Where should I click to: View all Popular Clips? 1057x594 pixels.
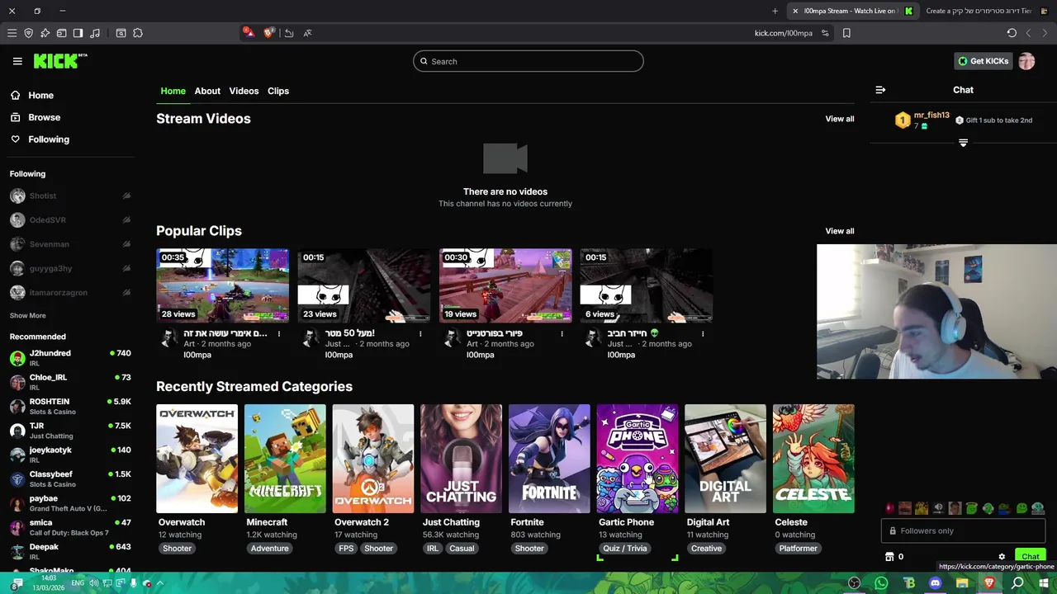pyautogui.click(x=840, y=231)
